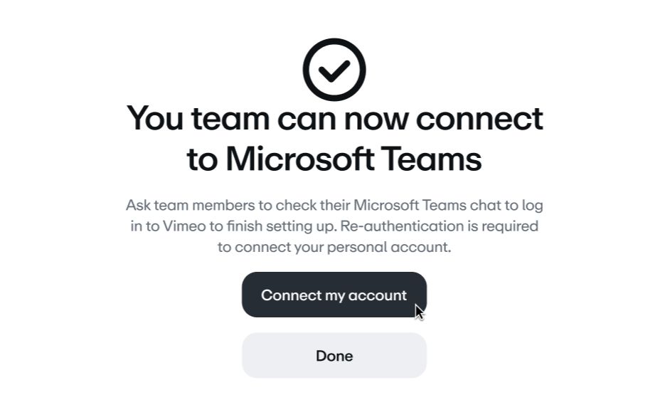Click the Connect my account button

tap(334, 295)
